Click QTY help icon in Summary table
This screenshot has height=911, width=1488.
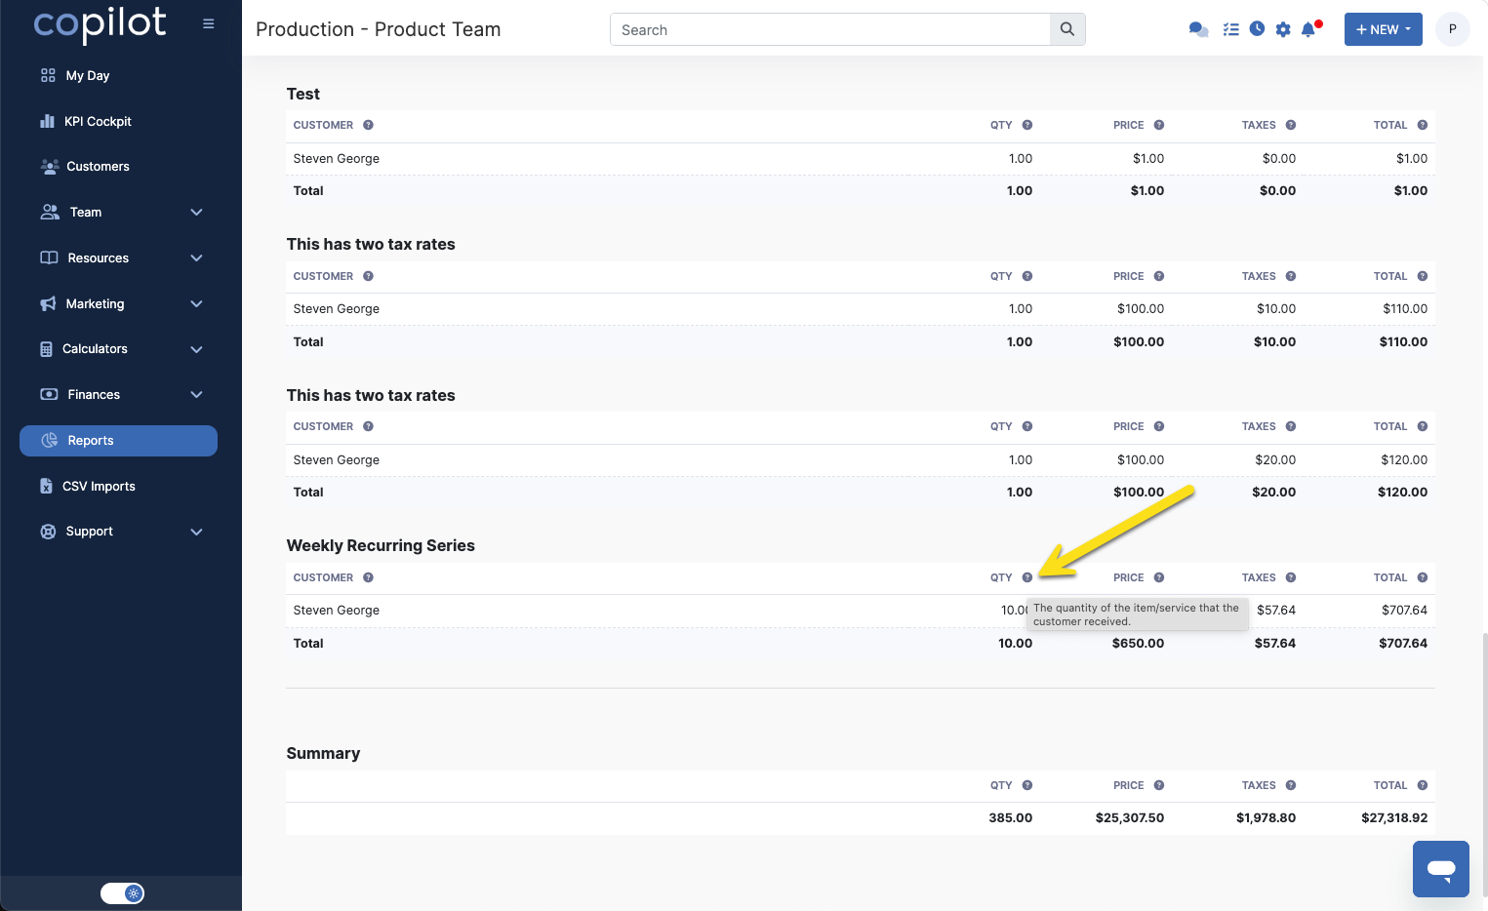(1027, 785)
